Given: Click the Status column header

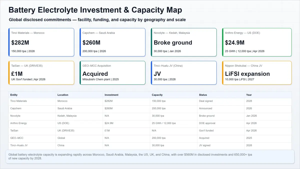Looking at the screenshot, I should 221,95.
